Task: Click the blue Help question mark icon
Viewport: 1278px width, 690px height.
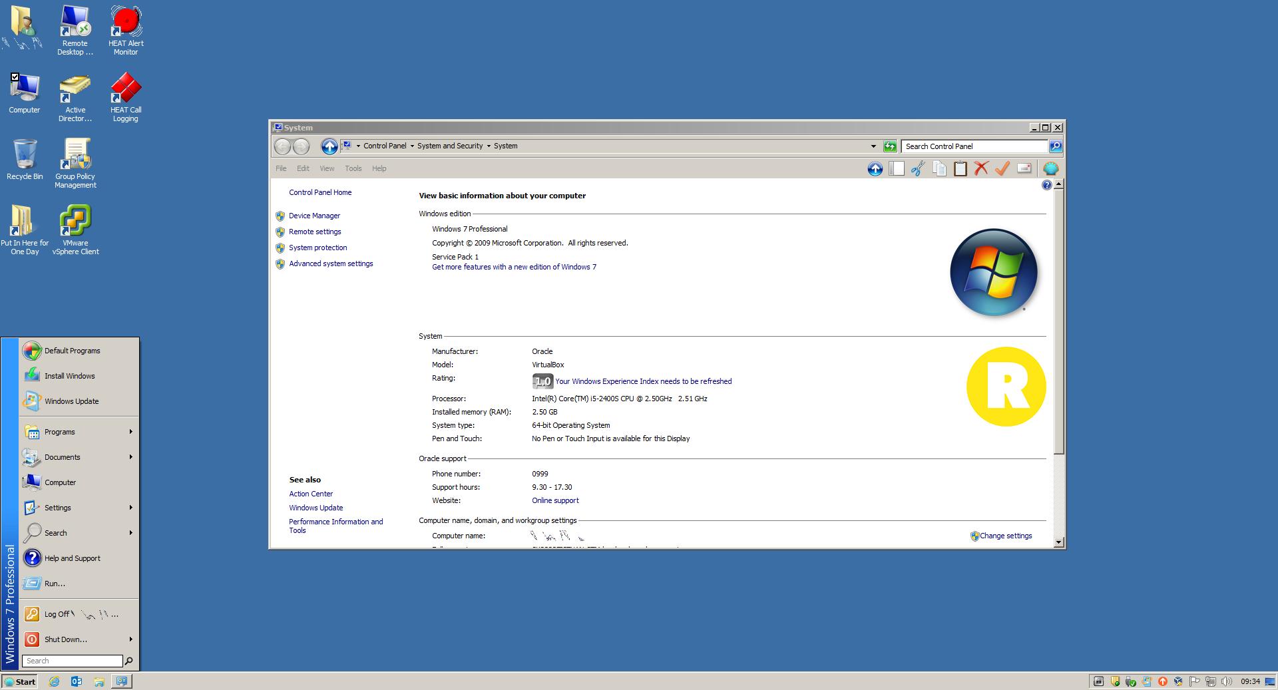Action: 1046,185
